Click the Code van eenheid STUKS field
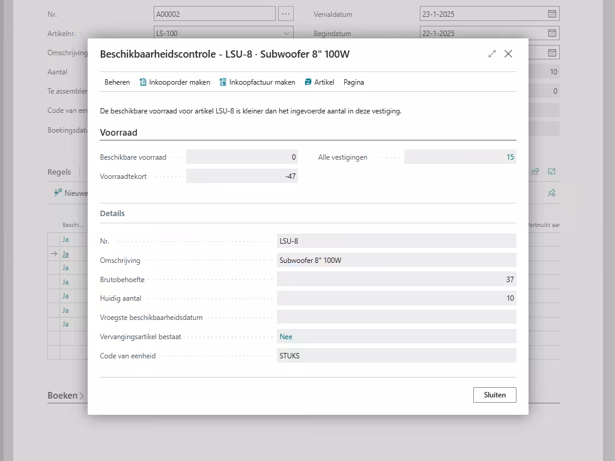 tap(396, 356)
